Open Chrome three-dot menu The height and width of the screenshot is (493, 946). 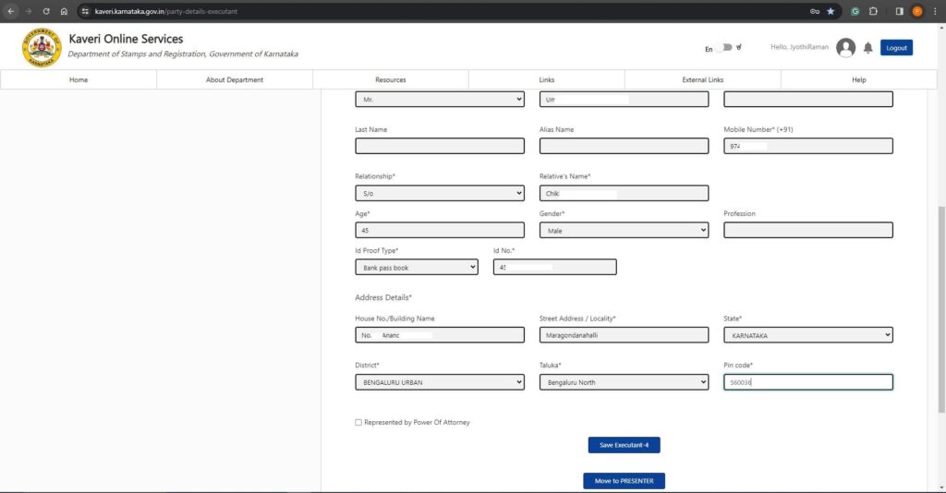click(934, 11)
